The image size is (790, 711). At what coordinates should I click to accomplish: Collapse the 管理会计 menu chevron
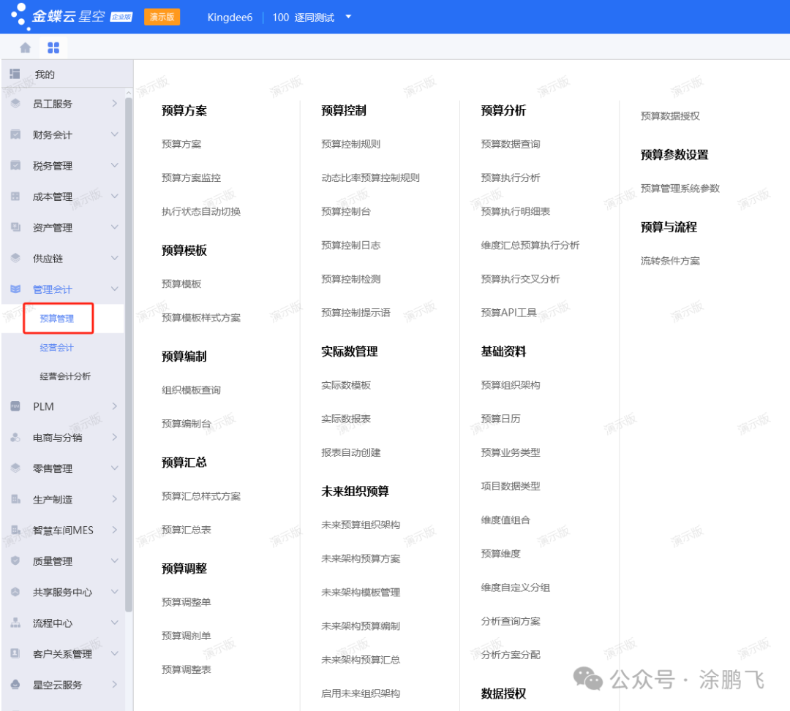pyautogui.click(x=114, y=289)
